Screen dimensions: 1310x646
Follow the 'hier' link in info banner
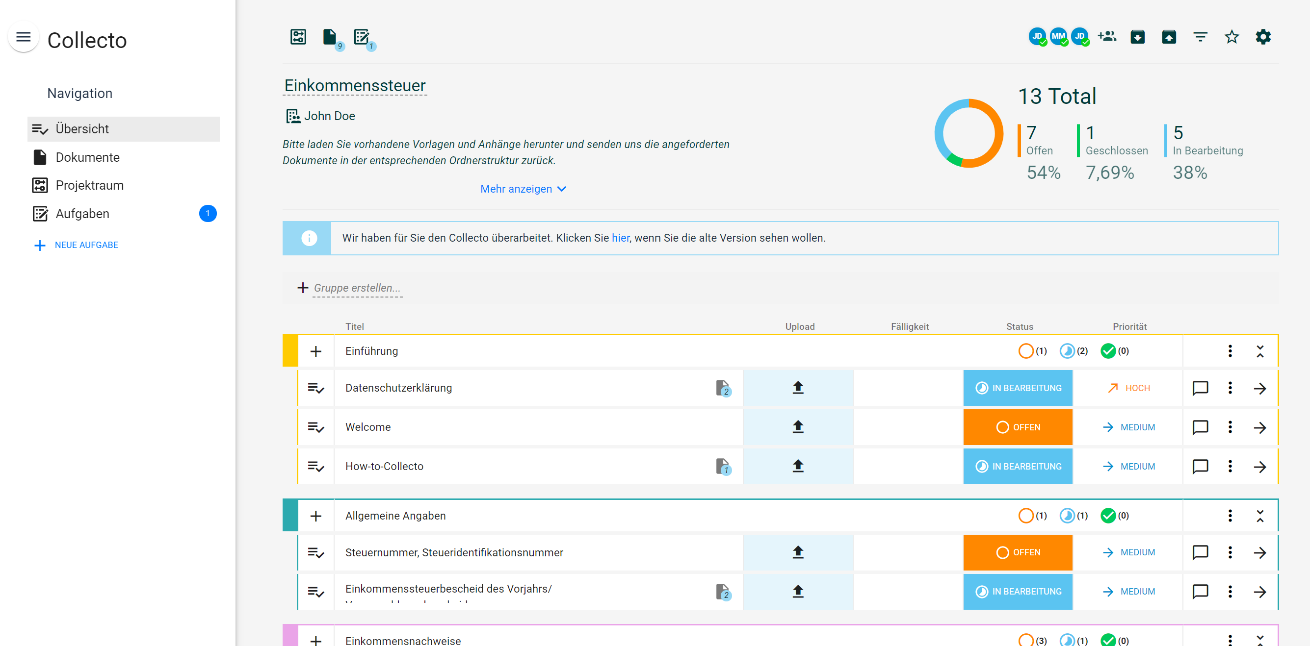(620, 238)
